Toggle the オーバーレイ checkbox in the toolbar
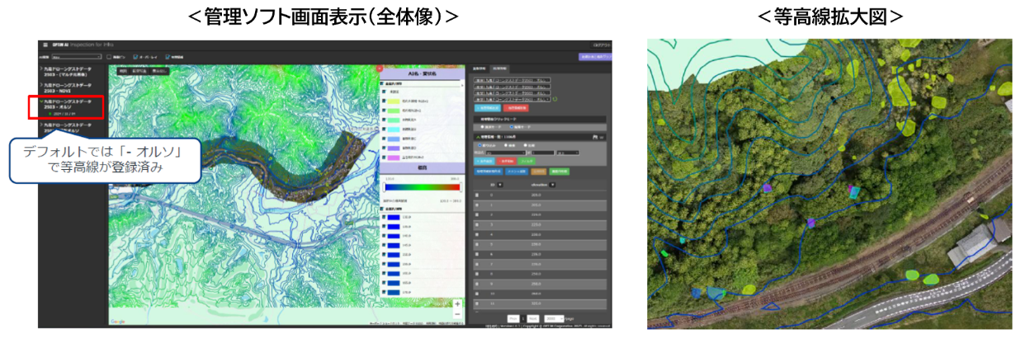Viewport: 1030px width, 339px height. (x=135, y=57)
